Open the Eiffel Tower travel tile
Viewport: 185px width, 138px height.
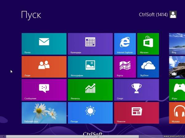[177, 67]
